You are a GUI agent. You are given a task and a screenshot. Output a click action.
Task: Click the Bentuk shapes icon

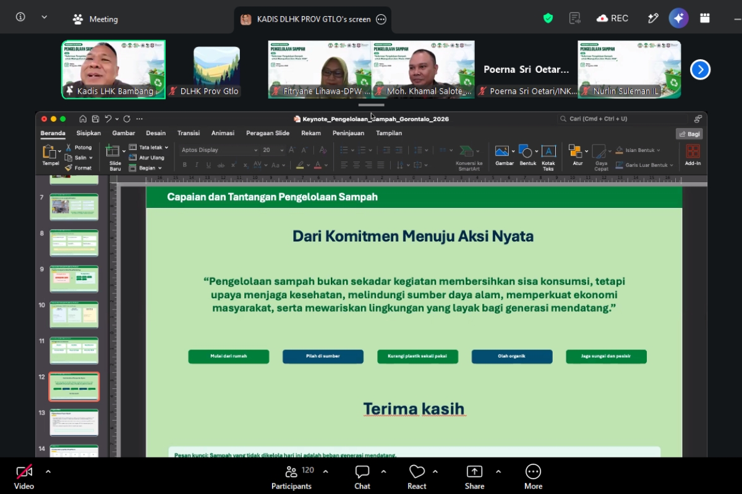525,151
